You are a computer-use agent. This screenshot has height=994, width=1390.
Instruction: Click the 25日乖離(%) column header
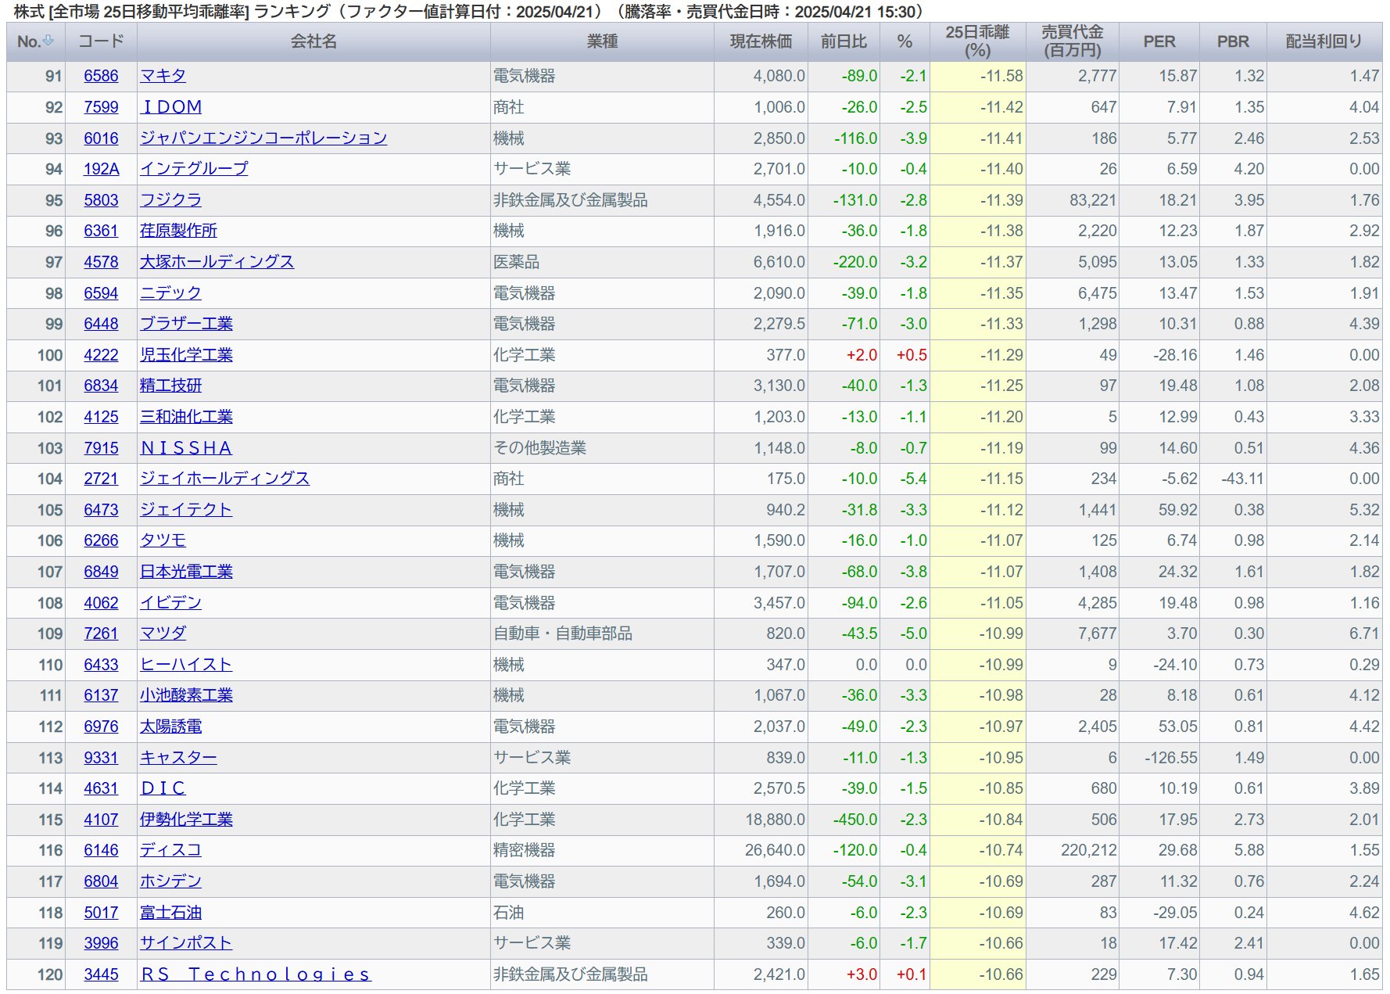(977, 41)
